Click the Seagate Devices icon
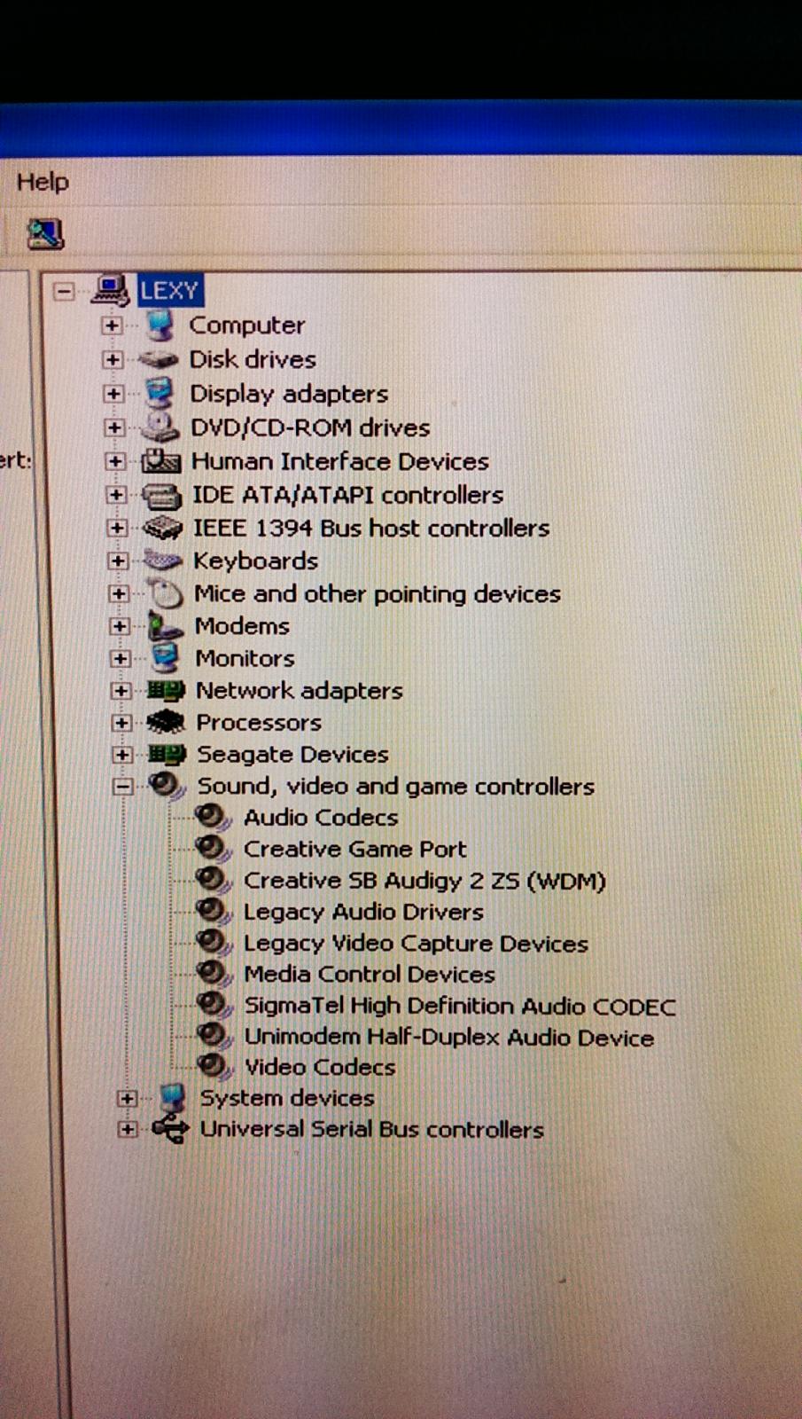 pyautogui.click(x=167, y=754)
